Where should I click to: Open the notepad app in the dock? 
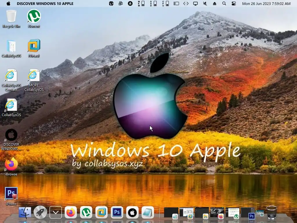(x=148, y=212)
